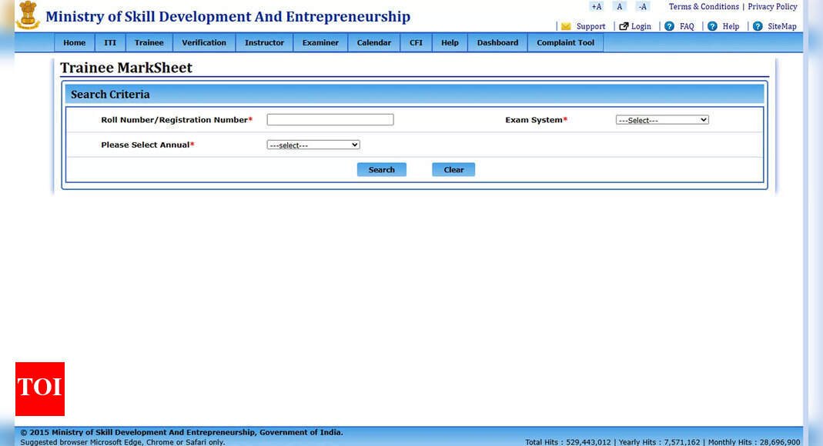The height and width of the screenshot is (446, 823).
Task: Click the Ministry of Skill Development title
Action: coord(228,17)
